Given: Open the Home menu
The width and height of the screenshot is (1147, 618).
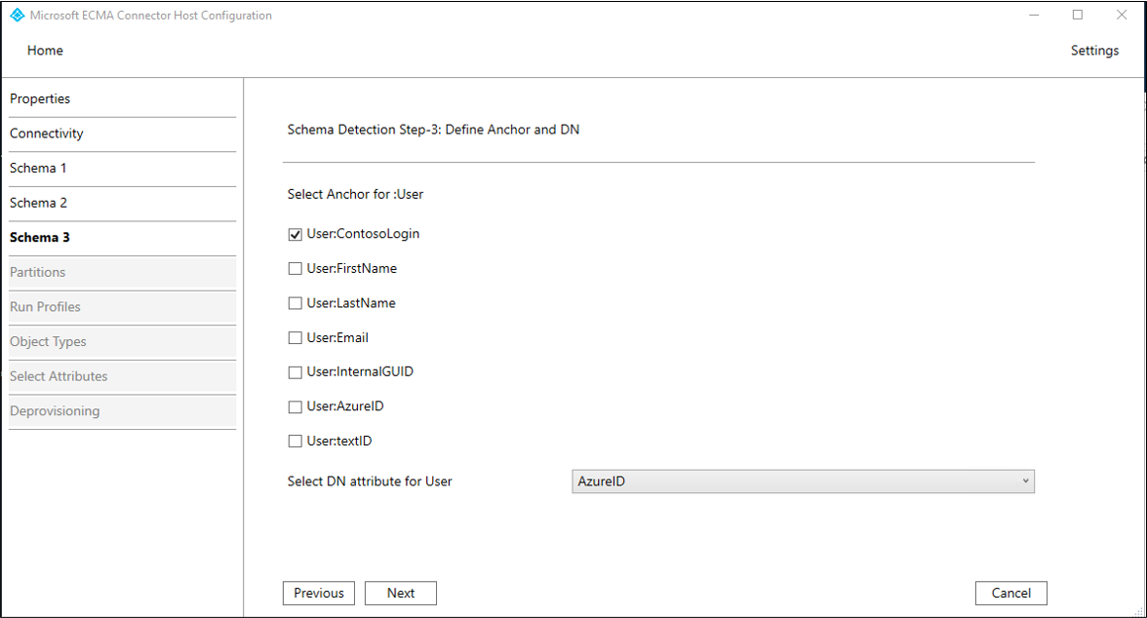Looking at the screenshot, I should (x=45, y=51).
